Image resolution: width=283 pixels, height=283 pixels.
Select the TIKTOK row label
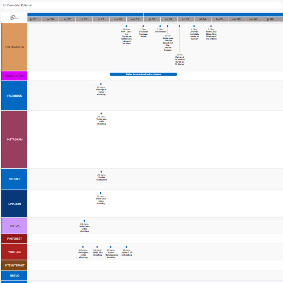pos(14,226)
